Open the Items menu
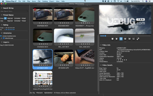 click(x=34, y=1)
